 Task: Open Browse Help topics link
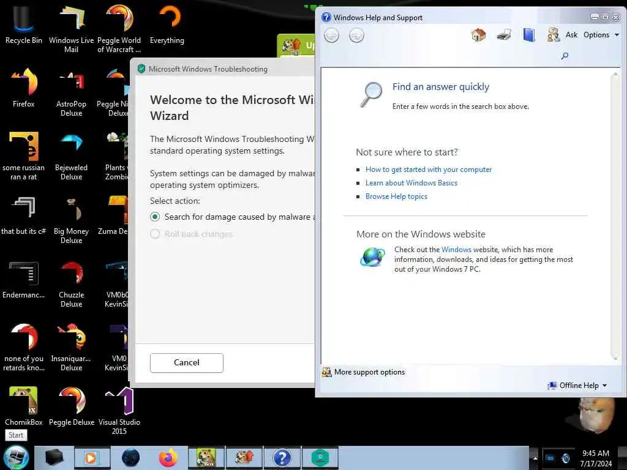click(x=396, y=196)
